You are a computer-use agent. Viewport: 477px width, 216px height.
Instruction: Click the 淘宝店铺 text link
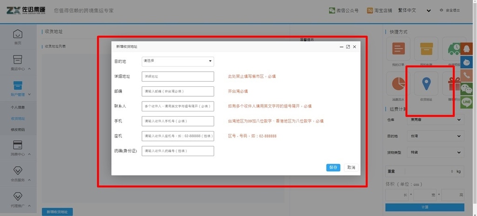383,10
